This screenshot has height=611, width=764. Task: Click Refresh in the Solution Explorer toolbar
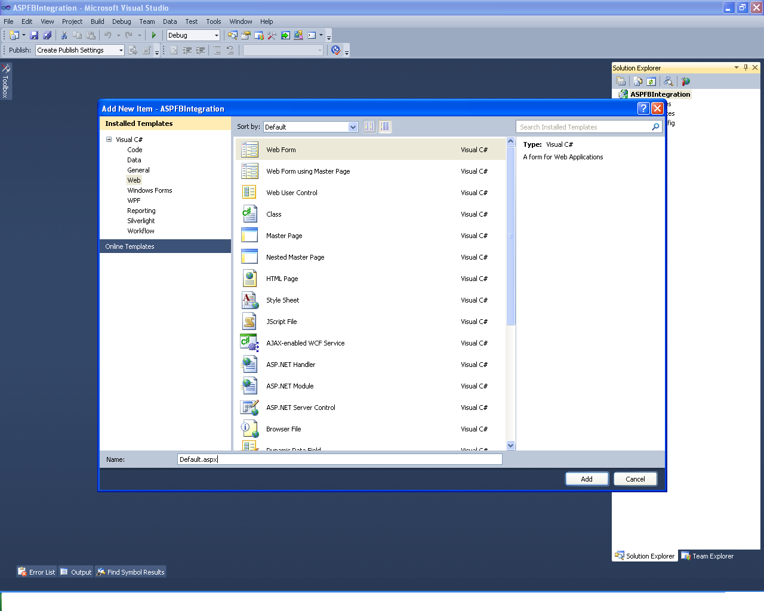click(650, 81)
